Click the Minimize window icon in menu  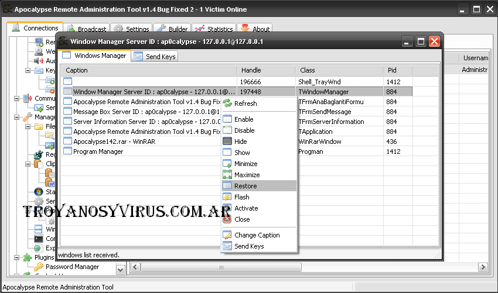[x=227, y=164]
